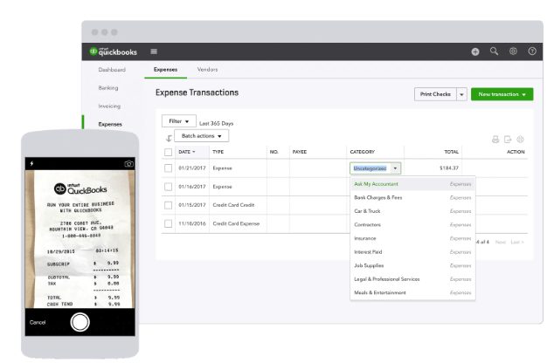This screenshot has width=554, height=363.
Task: Click the Print Checks button
Action: tap(435, 94)
